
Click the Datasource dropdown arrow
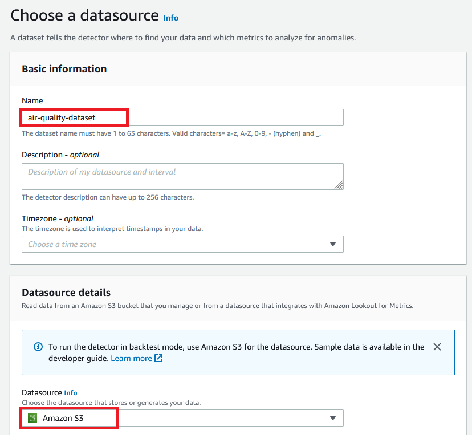(x=333, y=418)
